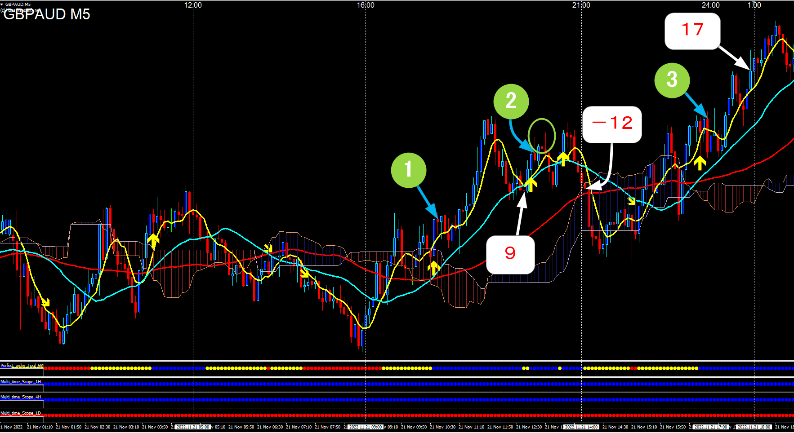Click the 21 Nov 10:30 axis label
Screen dimensions: 794x433
442,427
